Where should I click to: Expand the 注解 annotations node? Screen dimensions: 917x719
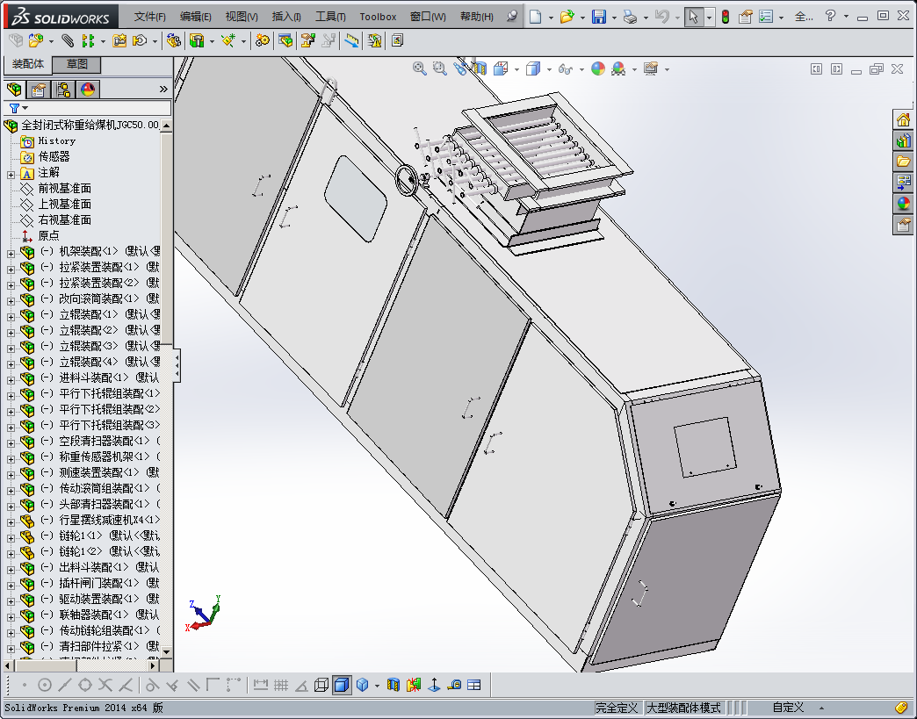point(11,173)
